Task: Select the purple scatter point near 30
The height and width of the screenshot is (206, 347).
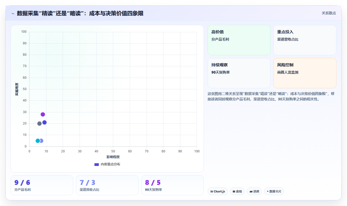Action: tap(43, 115)
